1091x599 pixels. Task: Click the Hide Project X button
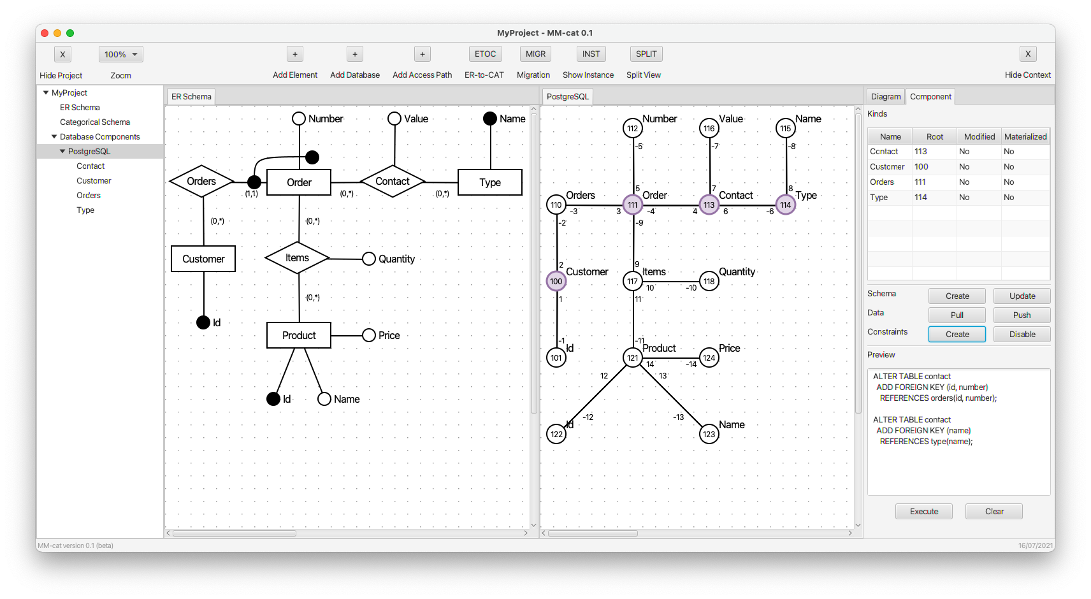pyautogui.click(x=62, y=54)
